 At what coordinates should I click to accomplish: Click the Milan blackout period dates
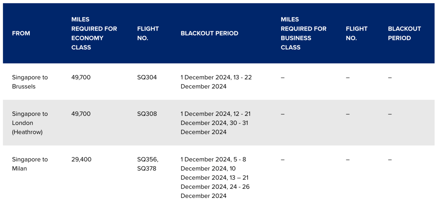point(215,177)
